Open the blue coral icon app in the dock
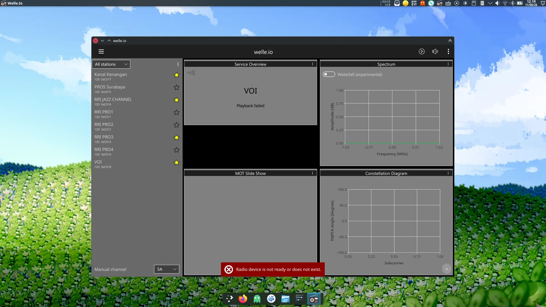 (x=271, y=299)
